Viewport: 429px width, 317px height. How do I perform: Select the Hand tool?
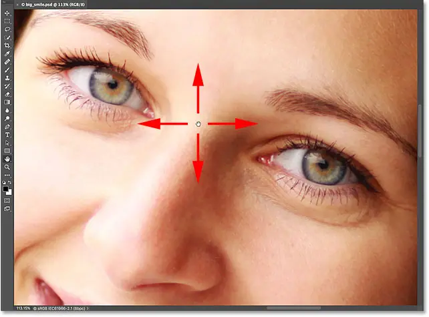(x=7, y=159)
